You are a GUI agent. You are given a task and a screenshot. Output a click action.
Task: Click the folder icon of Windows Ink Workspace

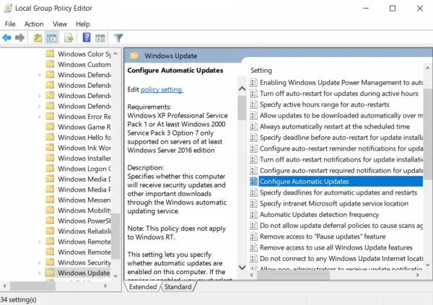point(50,147)
